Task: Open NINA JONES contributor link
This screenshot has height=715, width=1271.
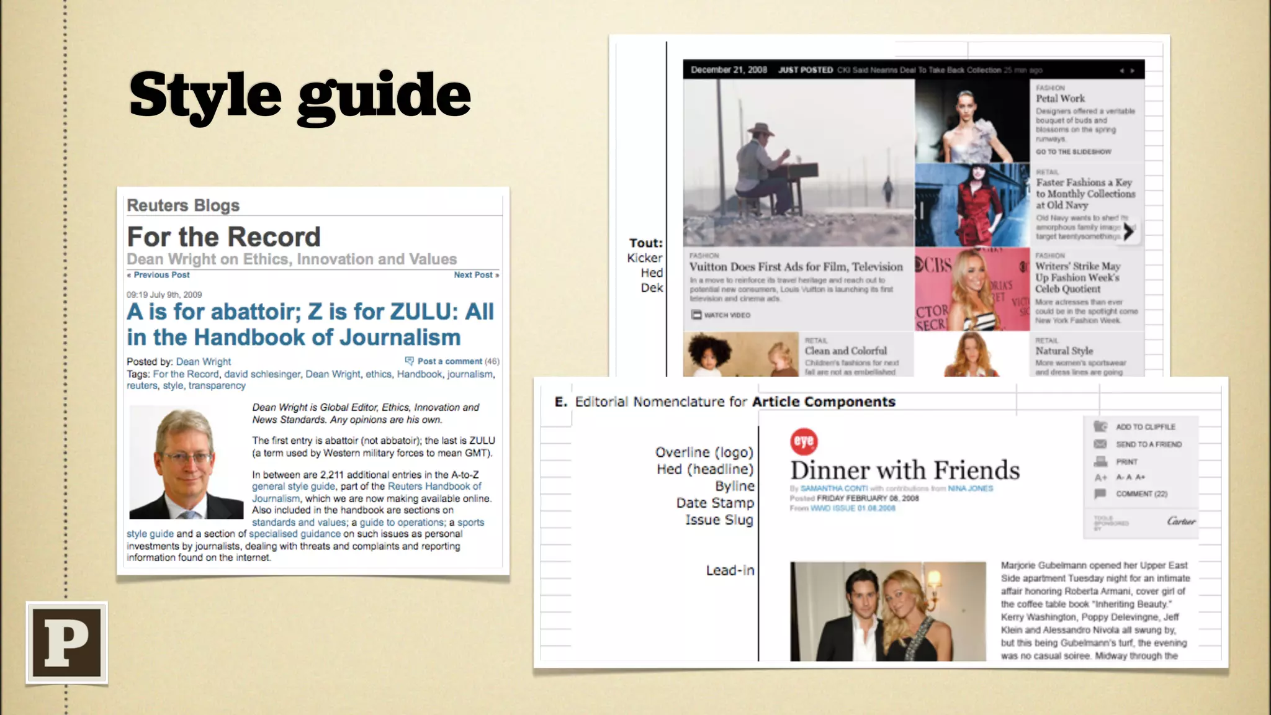Action: coord(971,488)
